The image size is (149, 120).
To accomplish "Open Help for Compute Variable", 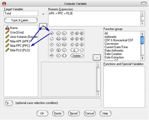I will [x=105, y=113].
